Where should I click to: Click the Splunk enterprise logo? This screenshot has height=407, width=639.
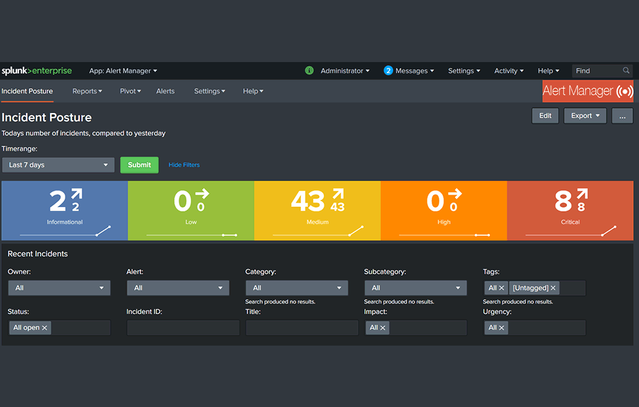37,71
